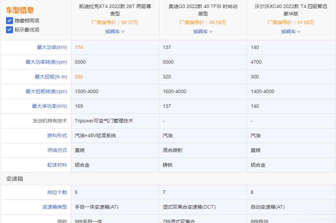Open the 奥迪Q3 2022款 model title
The image size is (336, 223).
(x=203, y=10)
